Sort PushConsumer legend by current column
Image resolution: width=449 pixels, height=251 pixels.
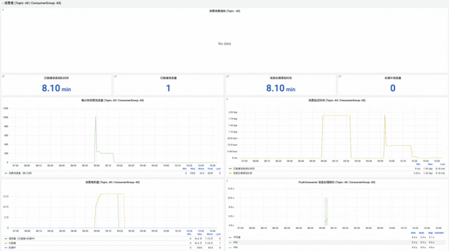click(439, 232)
